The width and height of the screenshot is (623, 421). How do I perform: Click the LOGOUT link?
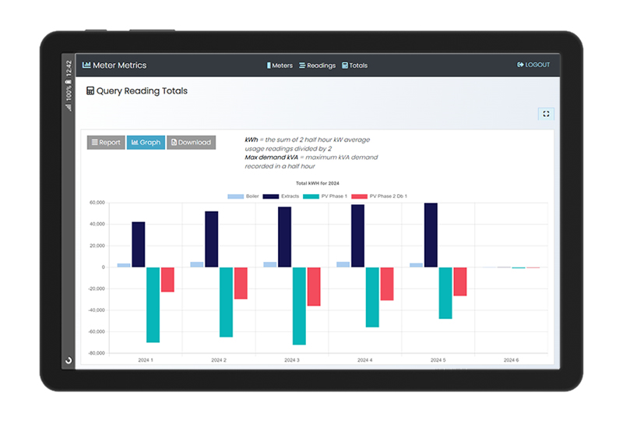[533, 65]
